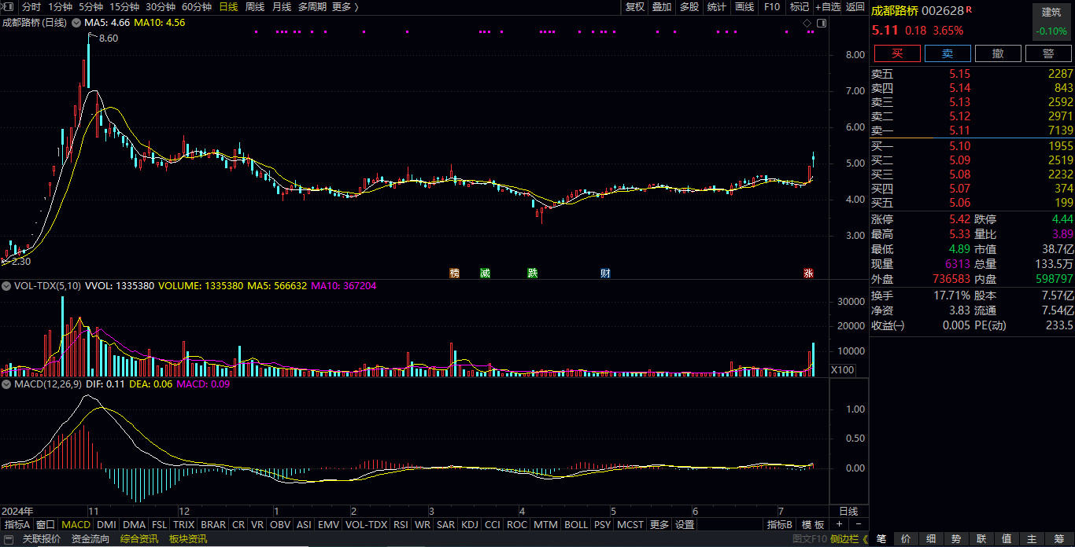This screenshot has height=547, width=1075.
Task: Click the 减 event marker on the chart
Action: pyautogui.click(x=485, y=273)
